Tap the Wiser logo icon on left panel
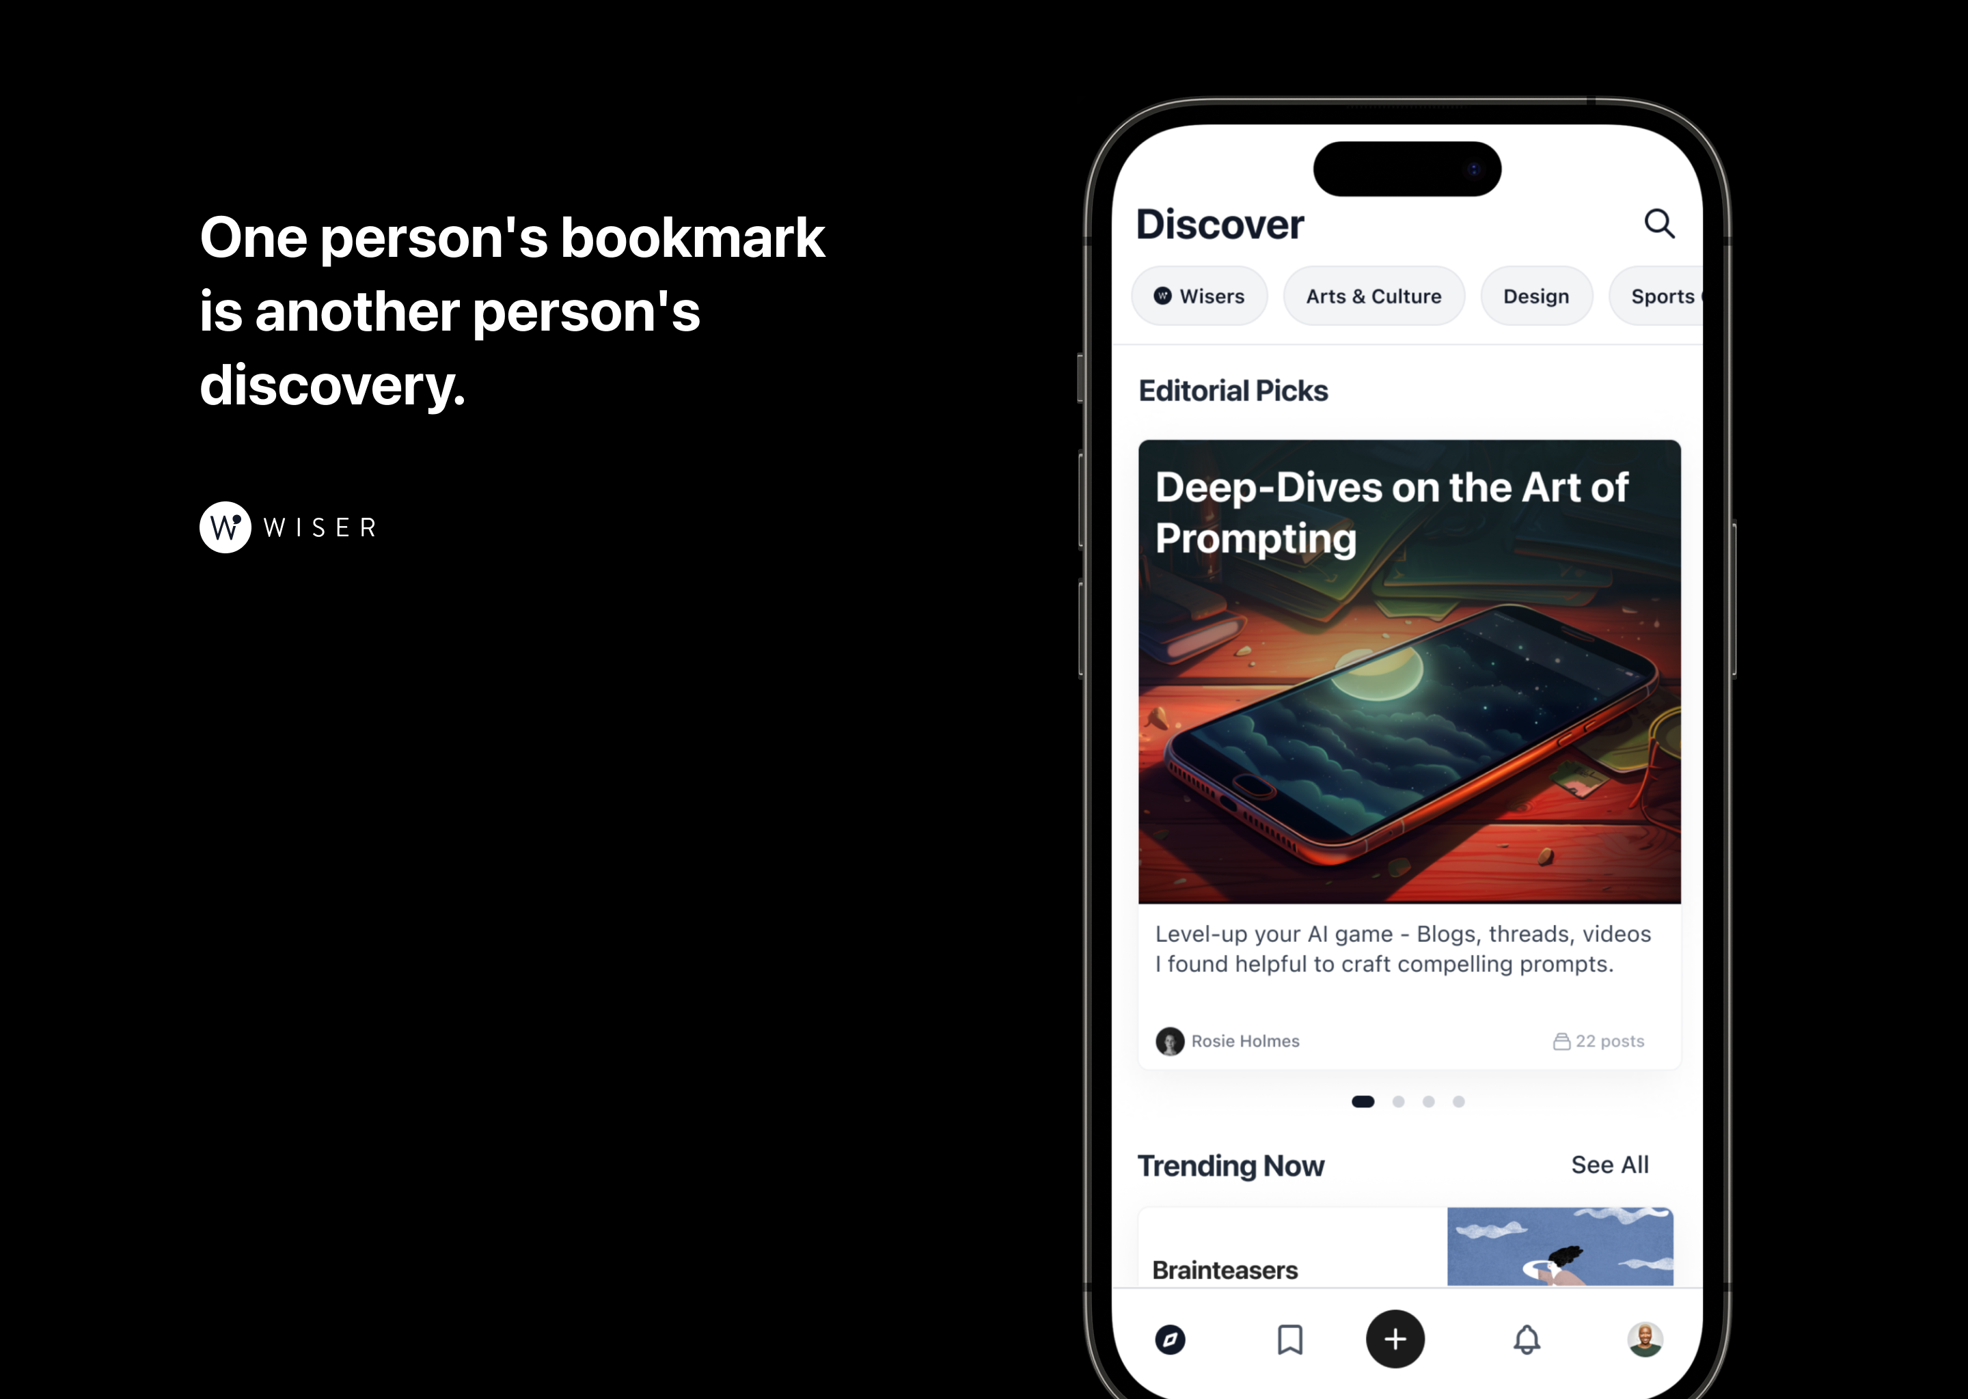 click(x=225, y=527)
